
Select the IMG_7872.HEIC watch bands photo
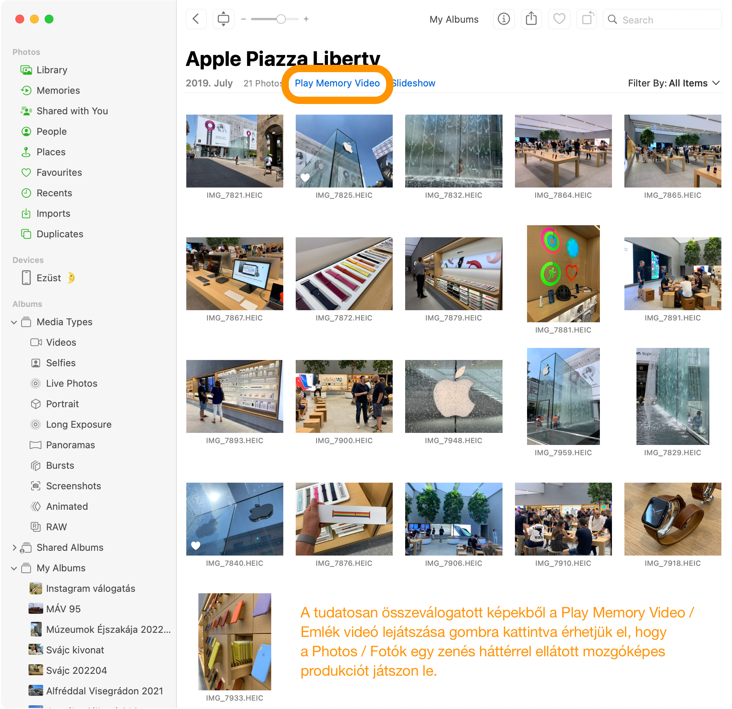tap(344, 274)
